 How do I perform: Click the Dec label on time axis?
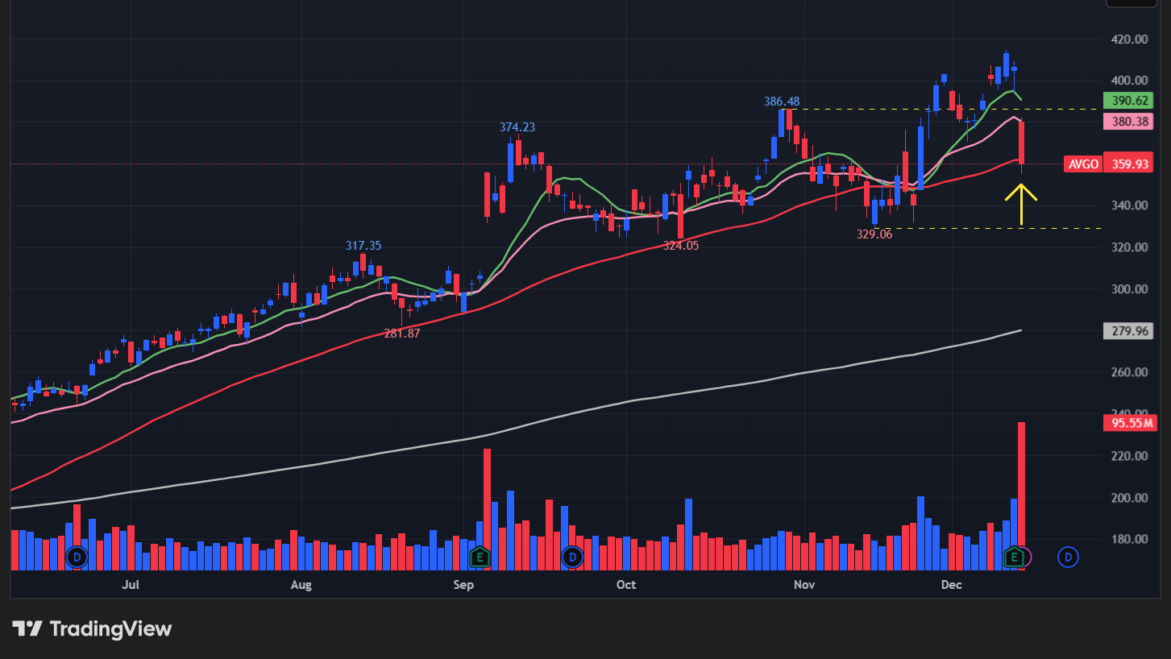coord(952,584)
